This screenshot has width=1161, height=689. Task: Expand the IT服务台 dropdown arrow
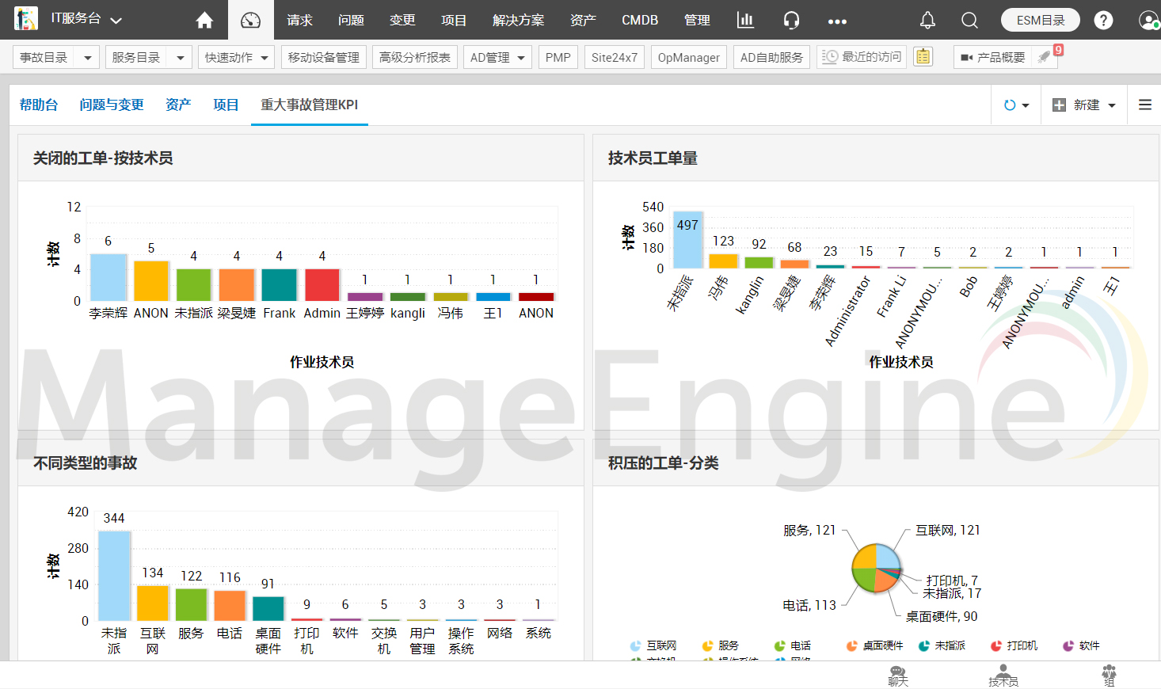coord(116,21)
